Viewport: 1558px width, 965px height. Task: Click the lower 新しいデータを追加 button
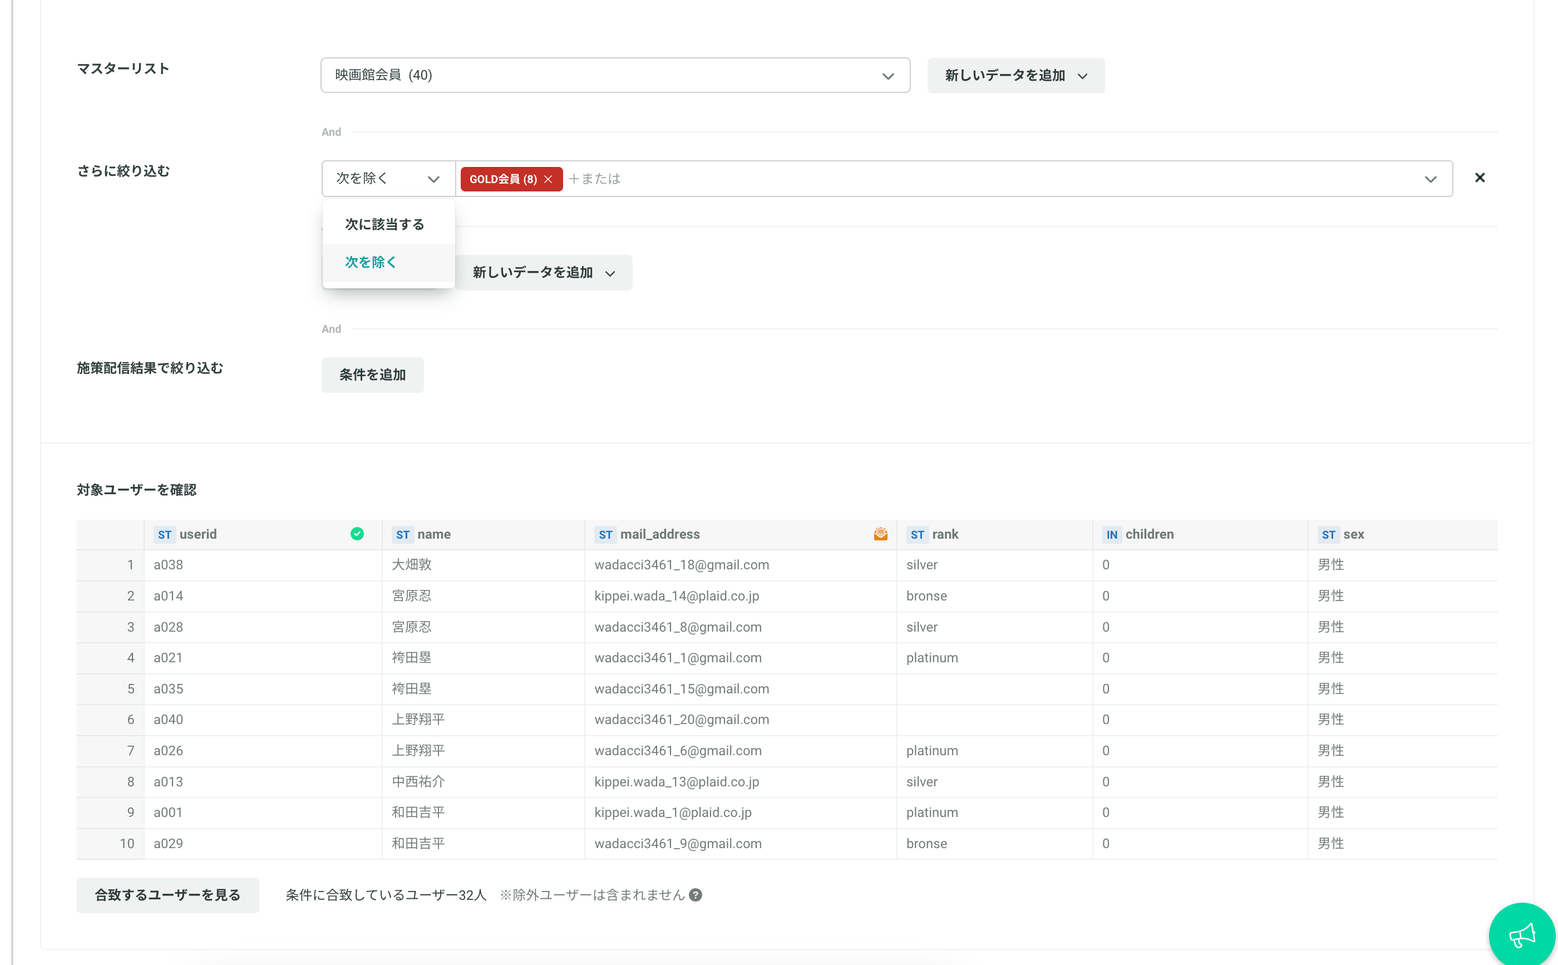544,273
